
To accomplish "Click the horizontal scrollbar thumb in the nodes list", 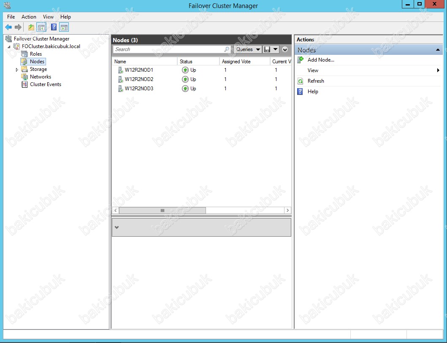I will 162,211.
